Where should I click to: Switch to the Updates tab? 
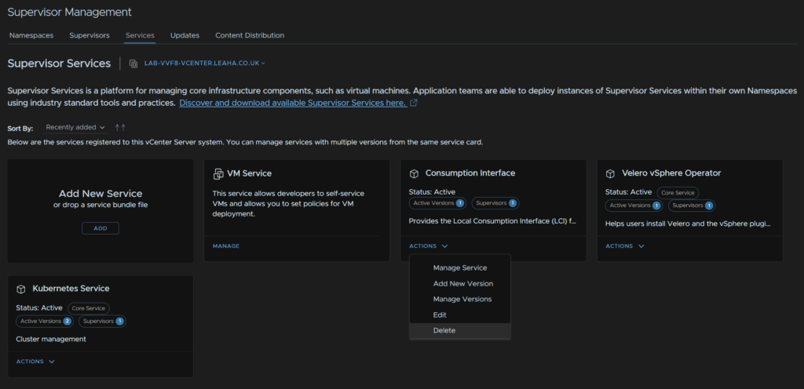185,35
